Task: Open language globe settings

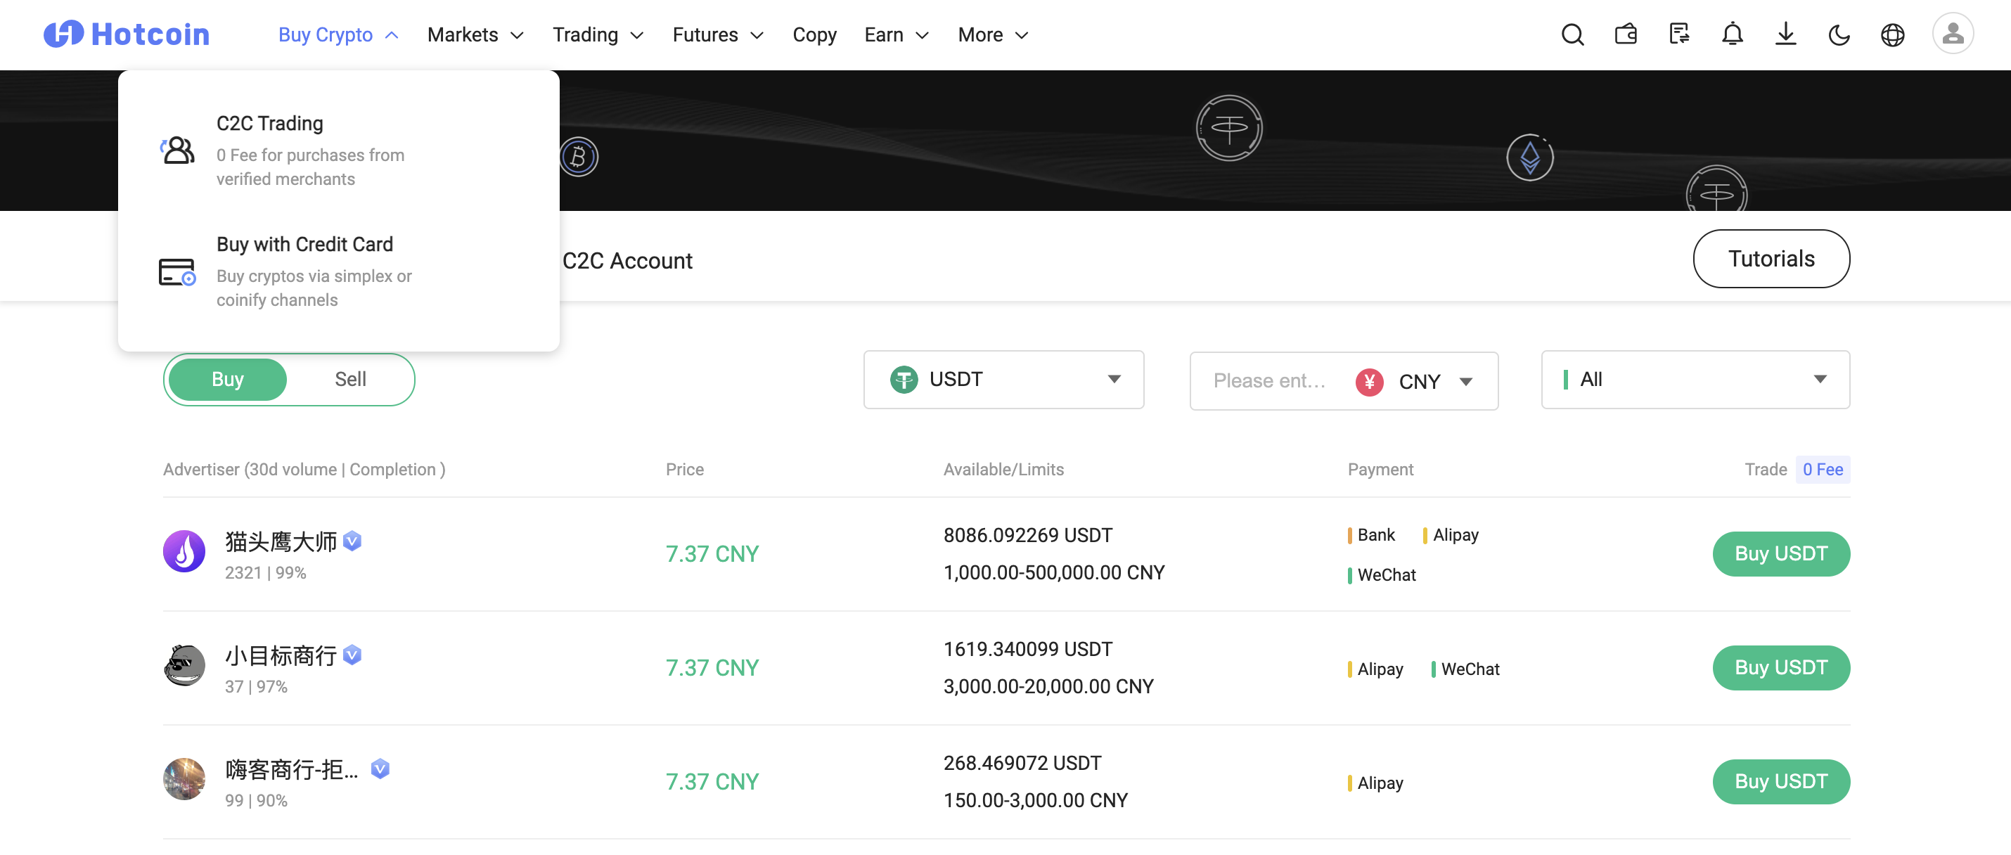Action: coord(1891,34)
